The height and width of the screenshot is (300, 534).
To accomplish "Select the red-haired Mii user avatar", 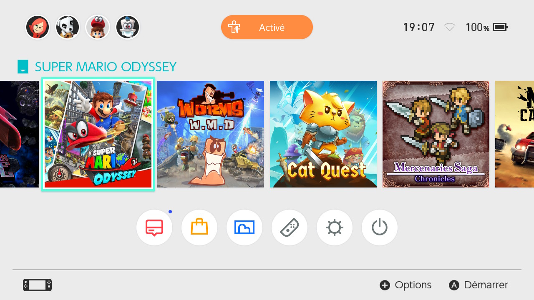I will point(38,27).
